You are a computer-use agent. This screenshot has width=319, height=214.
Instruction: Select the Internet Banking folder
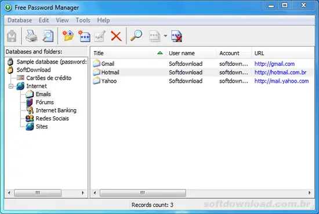point(56,110)
